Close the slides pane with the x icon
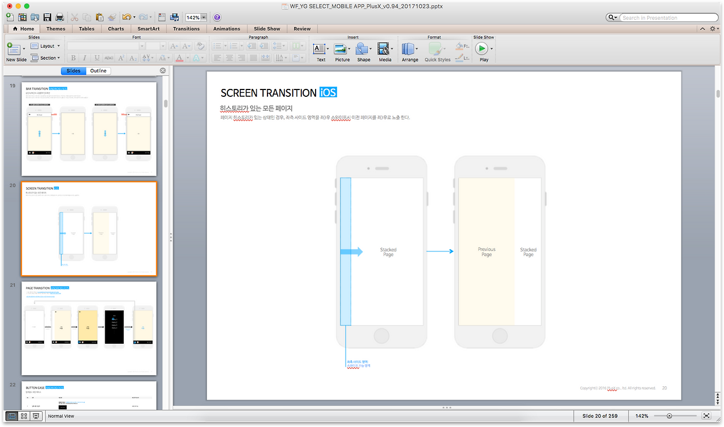 163,71
